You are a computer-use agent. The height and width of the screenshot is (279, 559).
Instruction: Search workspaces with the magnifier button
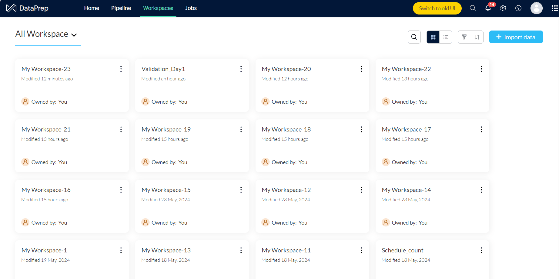click(x=414, y=37)
